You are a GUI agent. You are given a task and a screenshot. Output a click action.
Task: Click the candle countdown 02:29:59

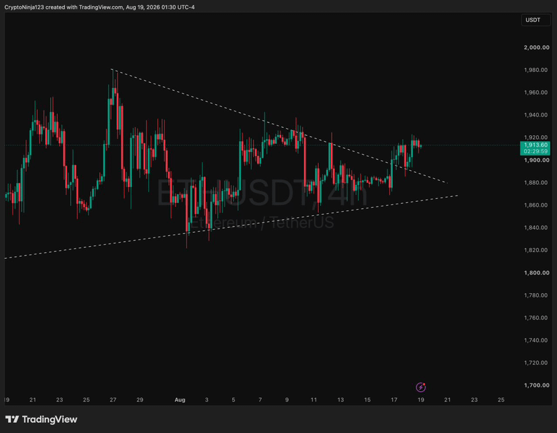(535, 151)
